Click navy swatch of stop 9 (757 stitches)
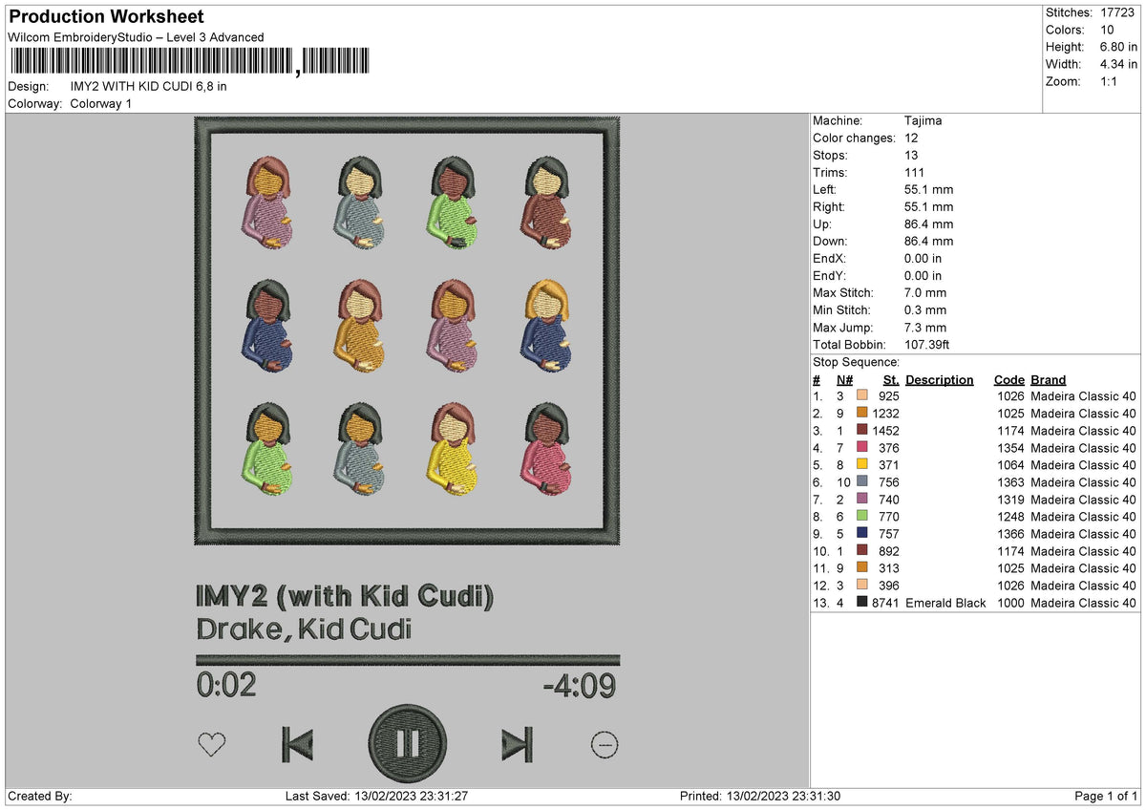This screenshot has height=810, width=1146. pos(862,532)
